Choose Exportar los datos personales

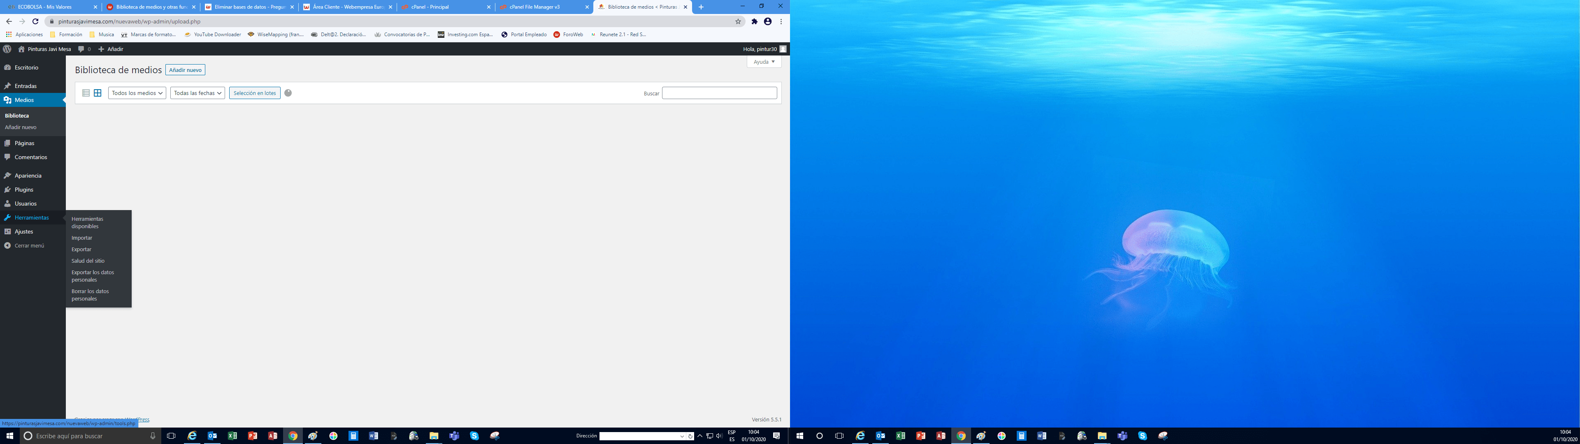pyautogui.click(x=98, y=276)
